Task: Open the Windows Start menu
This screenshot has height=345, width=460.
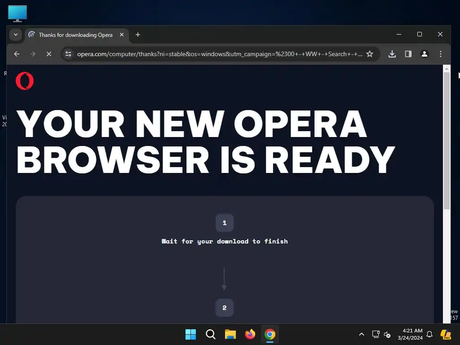Action: tap(190, 334)
